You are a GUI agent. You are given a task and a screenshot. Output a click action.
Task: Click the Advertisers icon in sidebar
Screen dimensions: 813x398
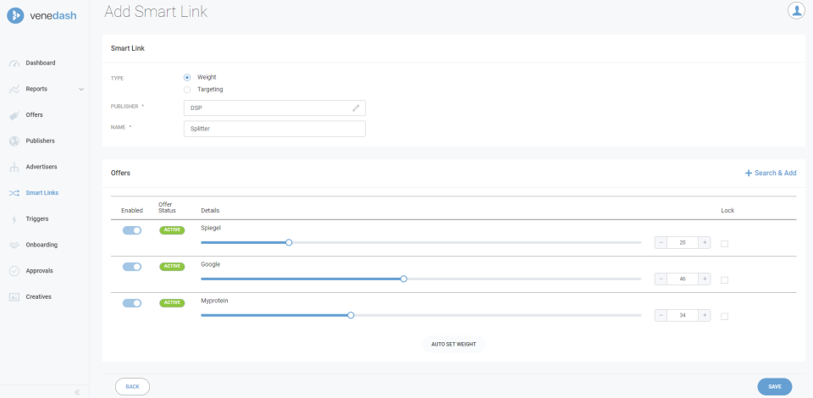tap(14, 167)
